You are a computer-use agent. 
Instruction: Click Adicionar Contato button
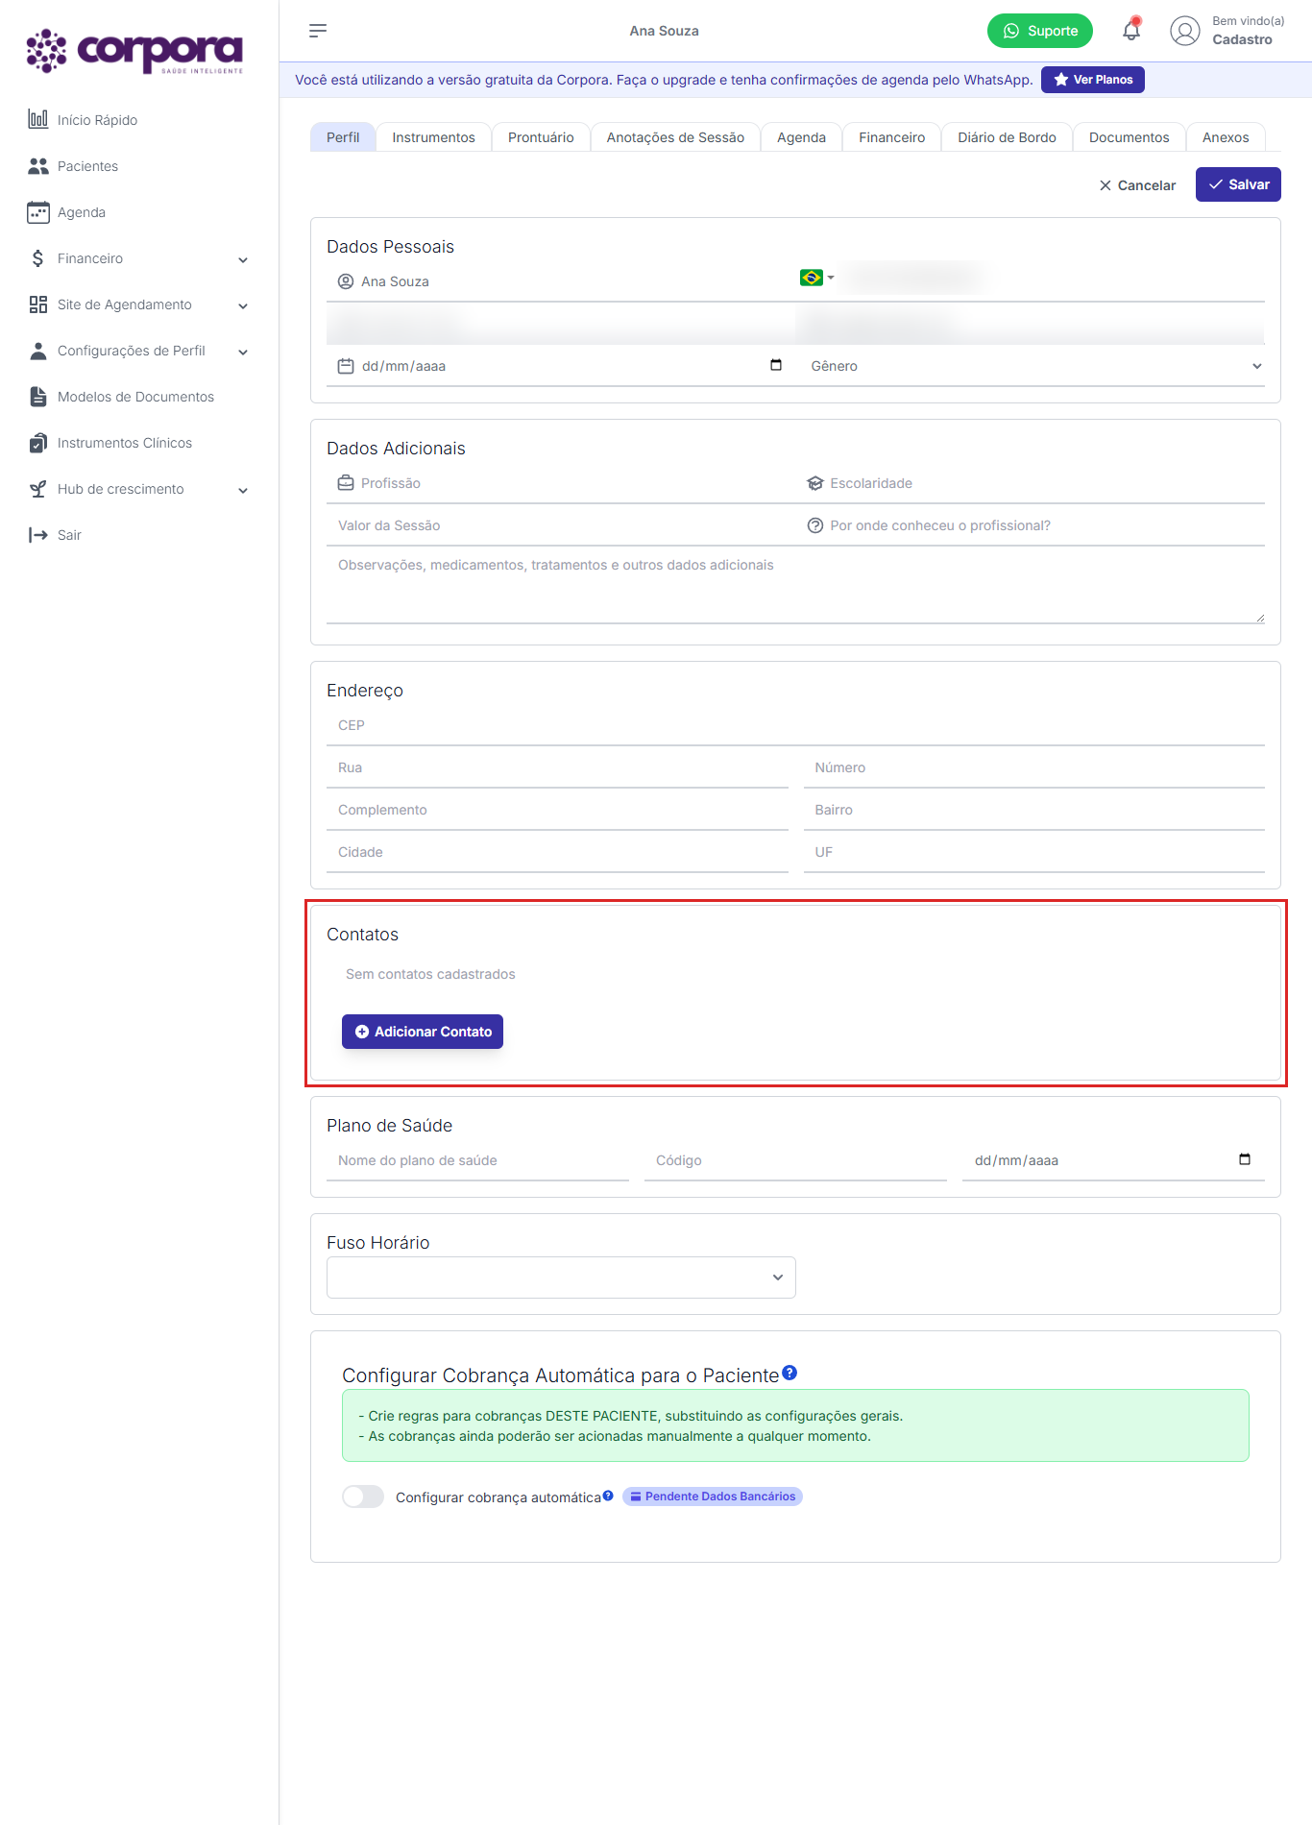click(423, 1032)
